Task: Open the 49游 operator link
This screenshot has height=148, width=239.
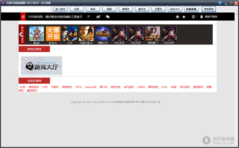Action: [174, 87]
